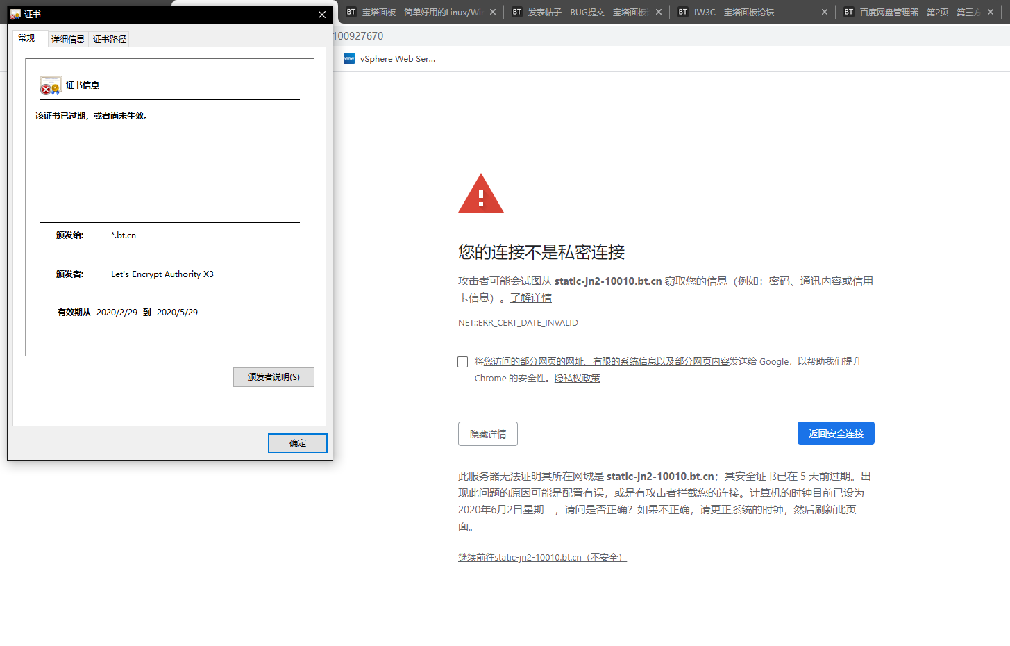Click BT favicon on the IW3C tab
This screenshot has width=1010, height=646.
pos(683,12)
